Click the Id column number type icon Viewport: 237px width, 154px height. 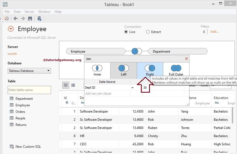coord(67,103)
